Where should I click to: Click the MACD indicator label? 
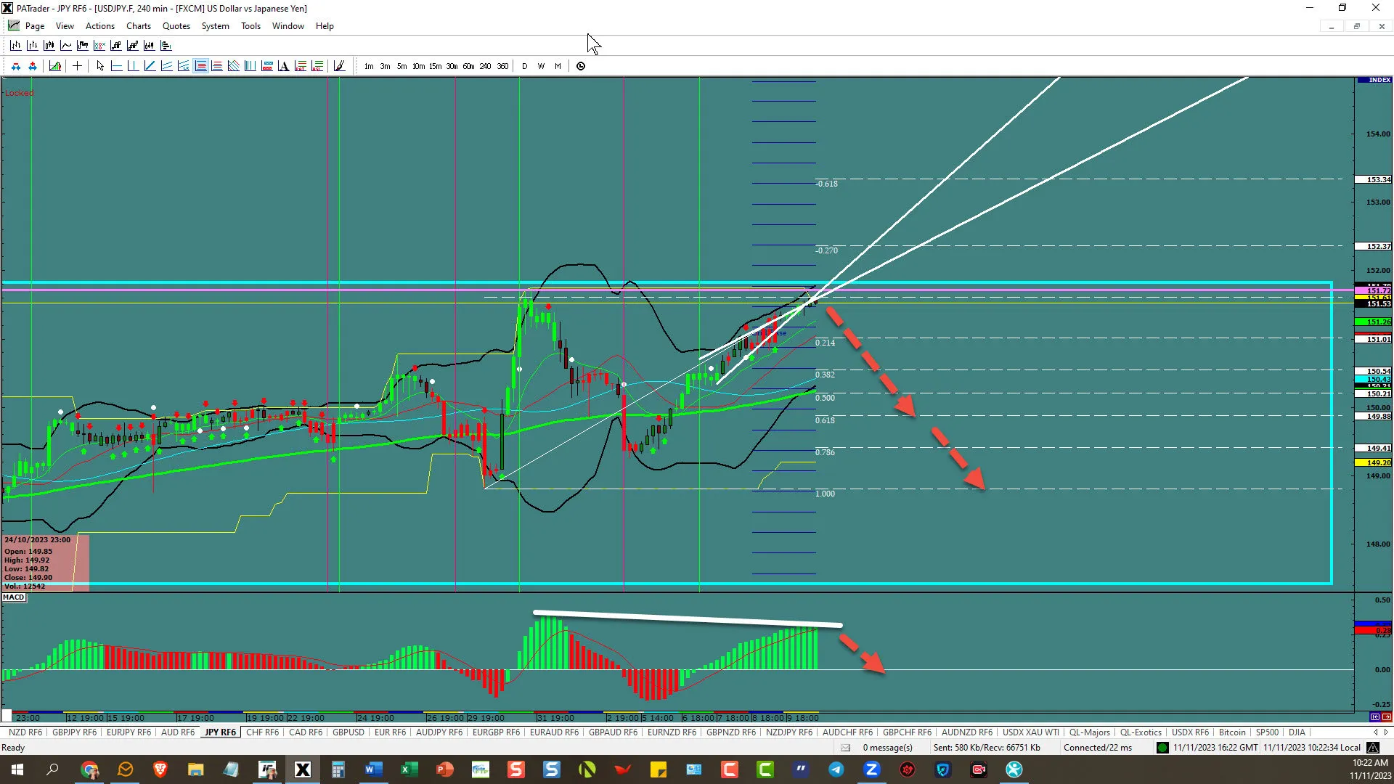[14, 597]
